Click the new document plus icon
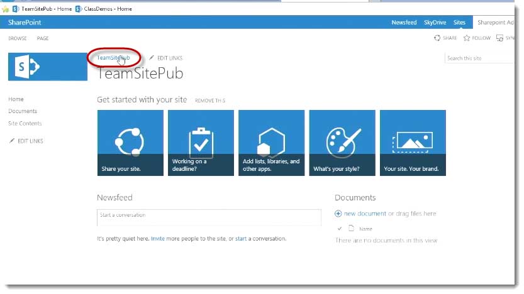This screenshot has width=524, height=294. (338, 214)
